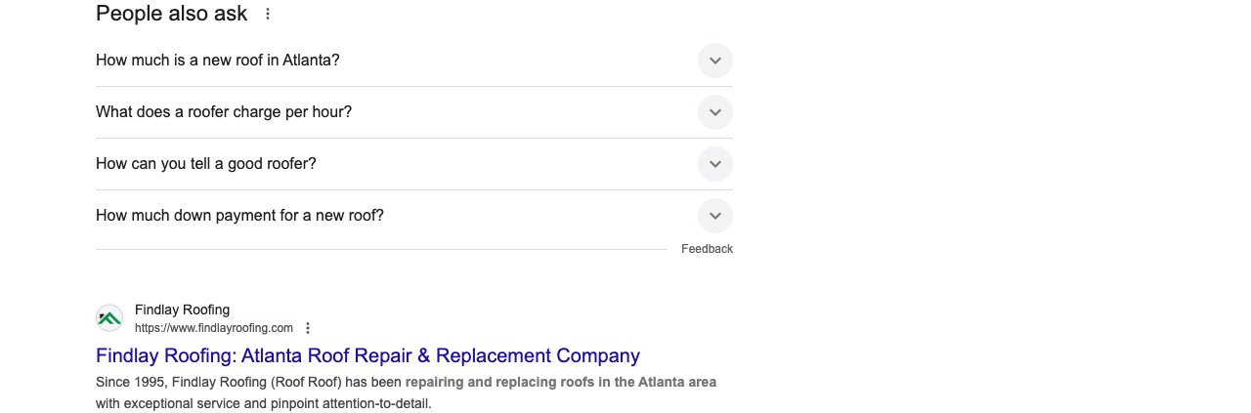Select question text What does a roofer charge per hour?
The image size is (1251, 413).
[224, 111]
